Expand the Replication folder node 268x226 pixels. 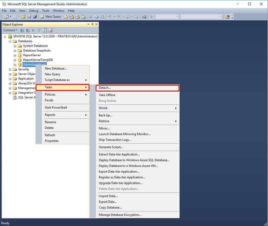pos(10,79)
